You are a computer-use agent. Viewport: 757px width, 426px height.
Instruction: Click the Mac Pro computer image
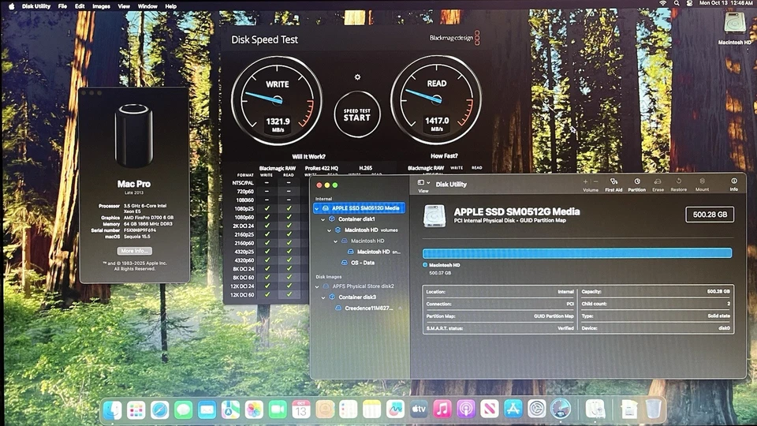[134, 137]
